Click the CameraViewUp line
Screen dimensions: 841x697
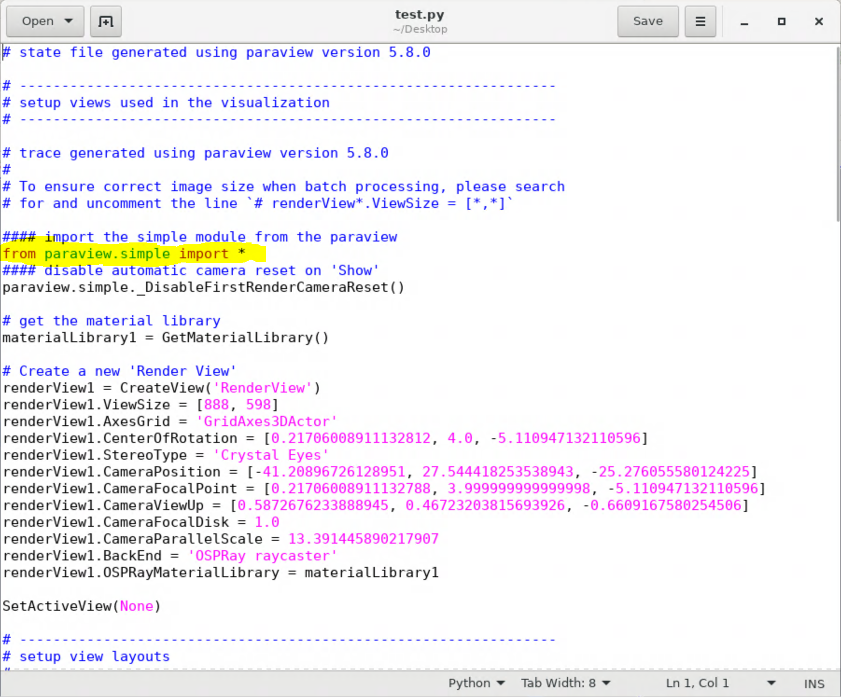pos(376,505)
